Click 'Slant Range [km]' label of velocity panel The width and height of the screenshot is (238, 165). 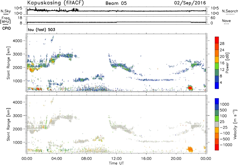coord(8,124)
